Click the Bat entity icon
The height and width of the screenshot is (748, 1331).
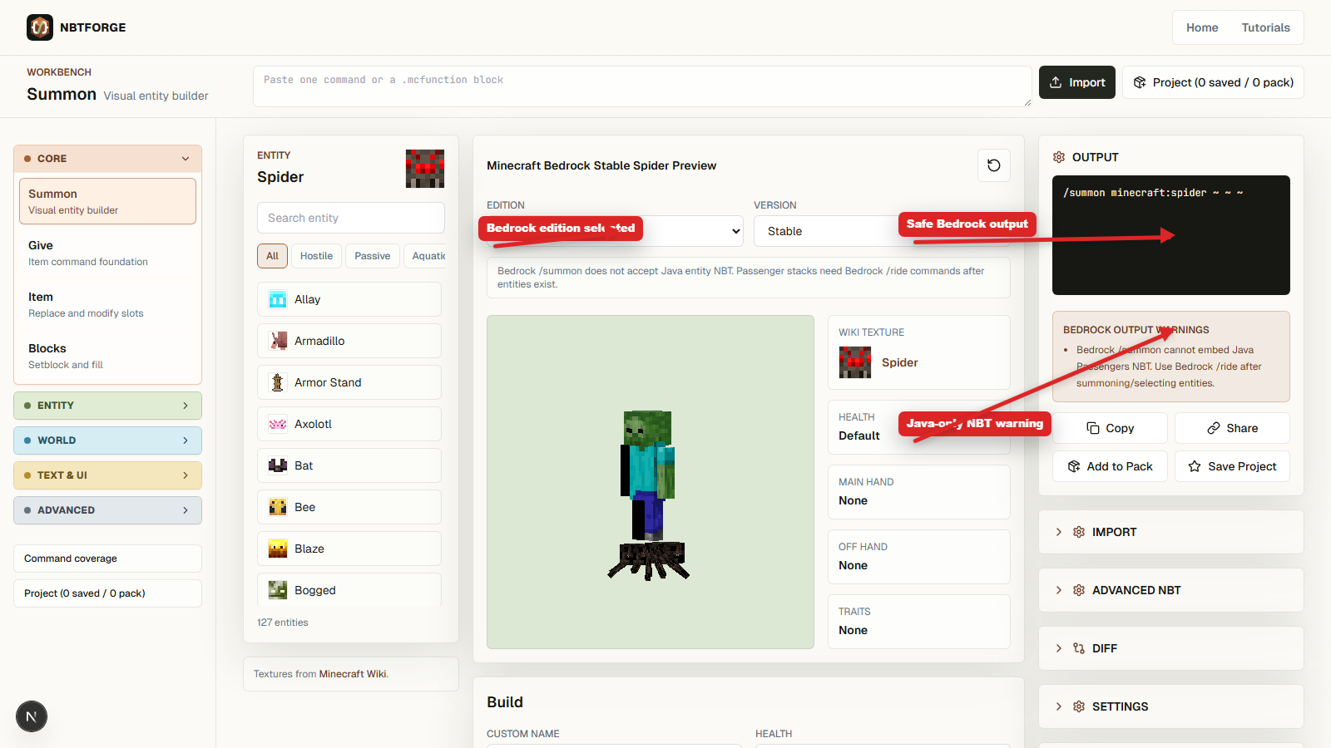(x=278, y=465)
